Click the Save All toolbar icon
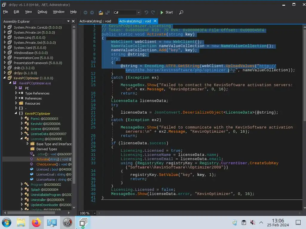 [108, 13]
